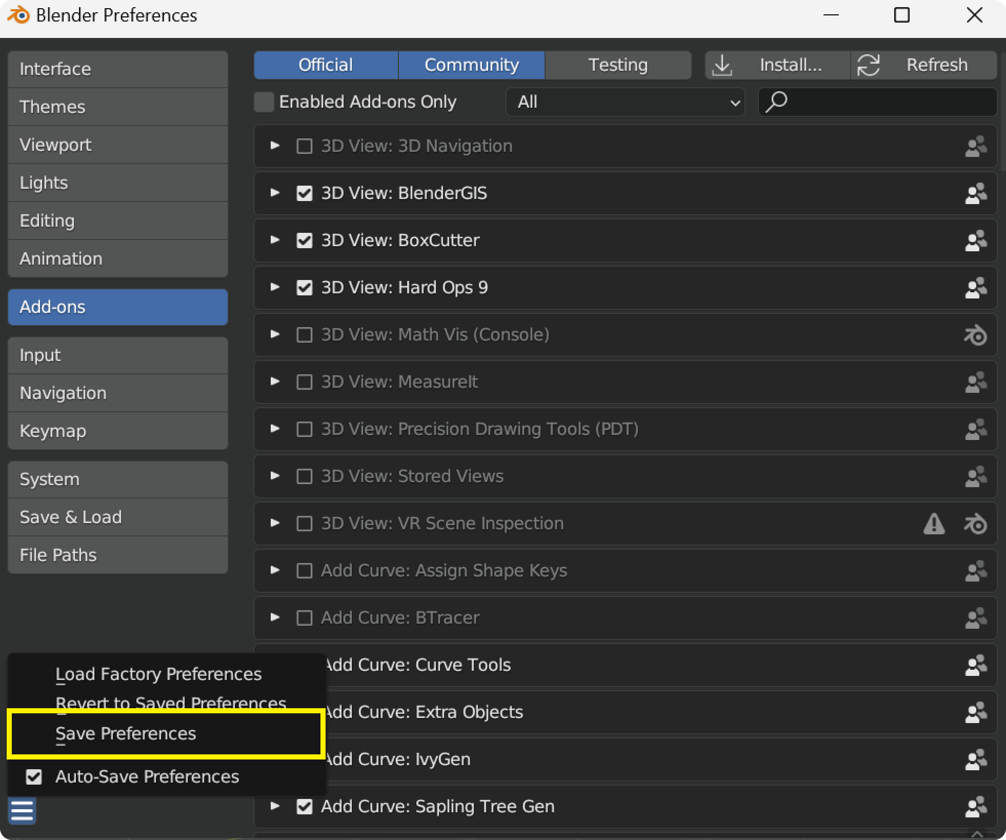Viewport: 1006px width, 840px height.
Task: Click community icon on IvyGen row
Action: coord(975,759)
